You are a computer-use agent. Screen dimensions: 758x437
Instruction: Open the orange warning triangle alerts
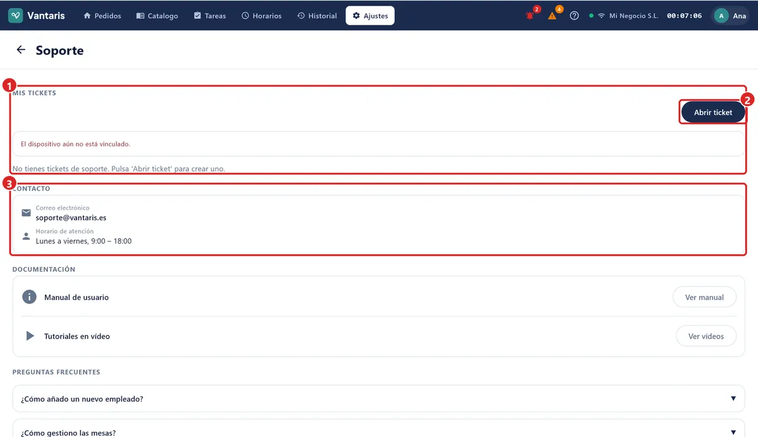pyautogui.click(x=552, y=16)
